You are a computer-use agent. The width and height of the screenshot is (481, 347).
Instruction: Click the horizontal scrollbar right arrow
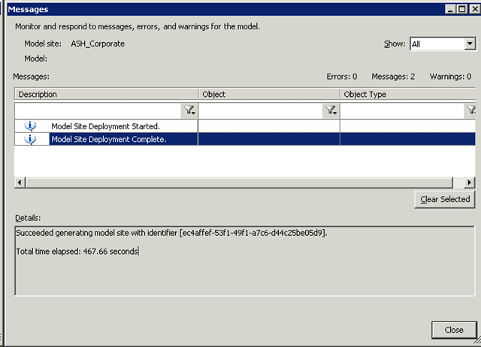pyautogui.click(x=469, y=183)
